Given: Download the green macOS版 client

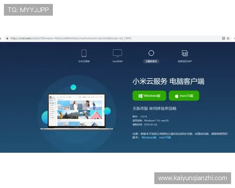Looking at the screenshot, I should 184,96.
